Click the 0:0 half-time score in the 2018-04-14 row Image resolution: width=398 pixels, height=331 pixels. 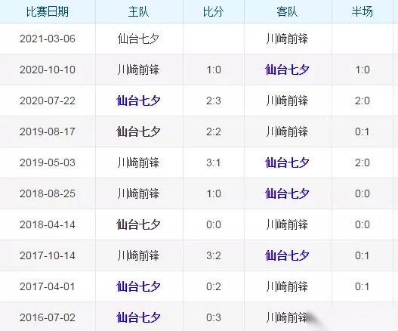point(363,224)
